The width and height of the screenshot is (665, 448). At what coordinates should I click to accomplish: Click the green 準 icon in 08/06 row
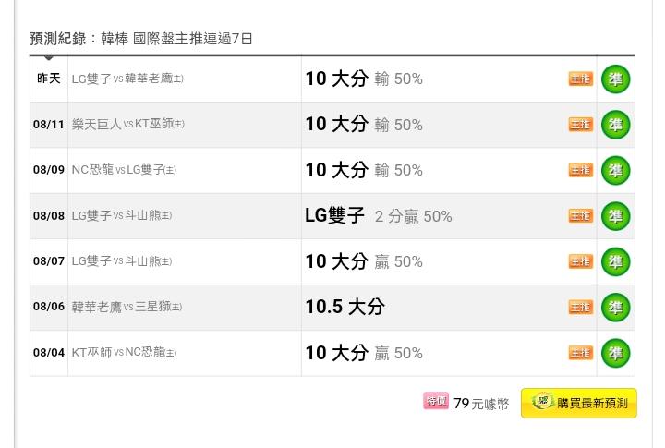click(x=615, y=308)
